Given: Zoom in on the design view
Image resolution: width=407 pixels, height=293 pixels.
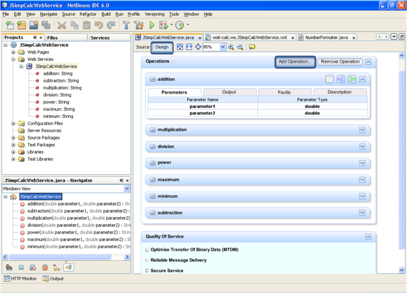Looking at the screenshot, I should pos(231,47).
